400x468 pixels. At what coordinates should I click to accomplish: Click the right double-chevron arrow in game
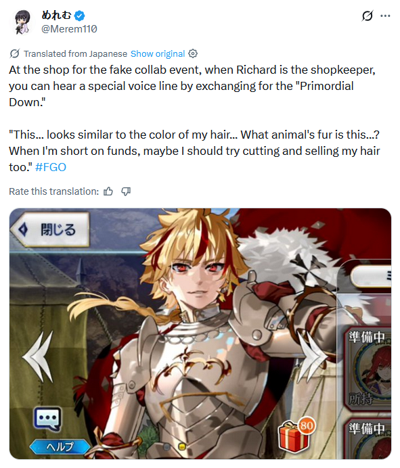[x=312, y=355]
